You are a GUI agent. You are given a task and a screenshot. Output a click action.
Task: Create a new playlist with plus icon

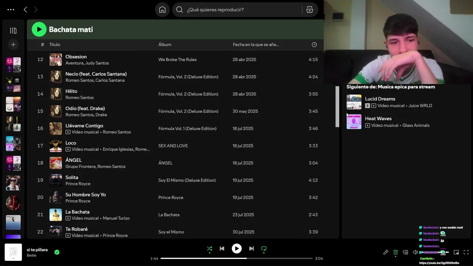[13, 45]
